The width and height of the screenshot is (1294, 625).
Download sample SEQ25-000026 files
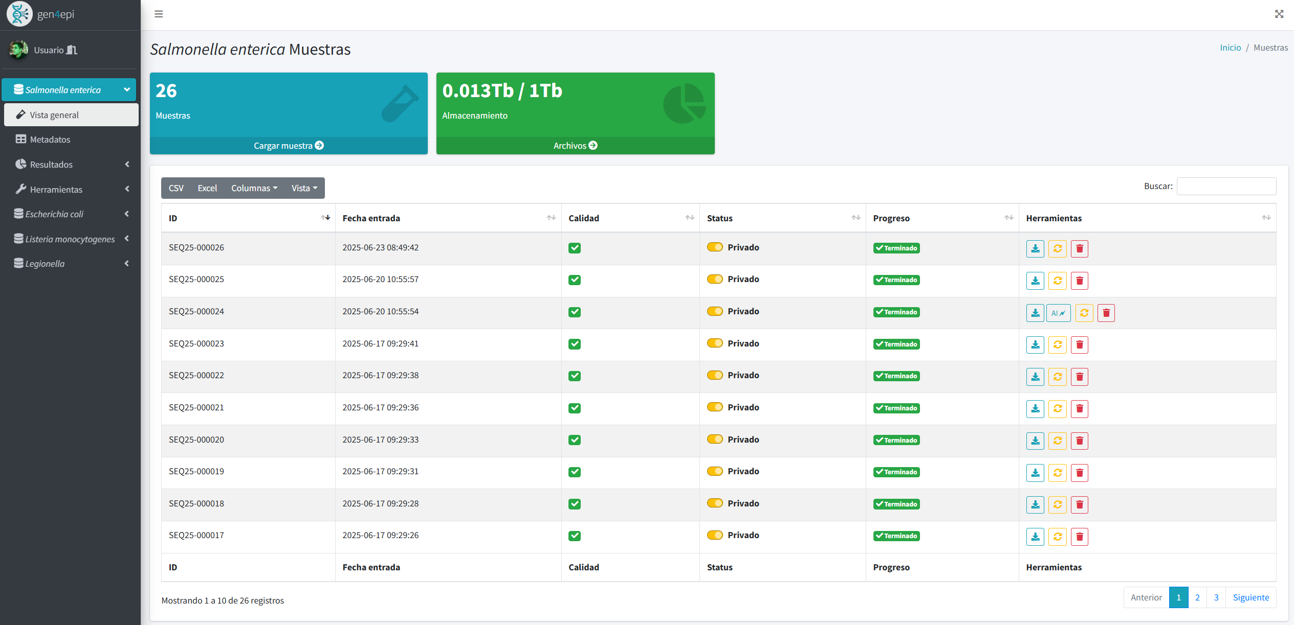click(1035, 248)
